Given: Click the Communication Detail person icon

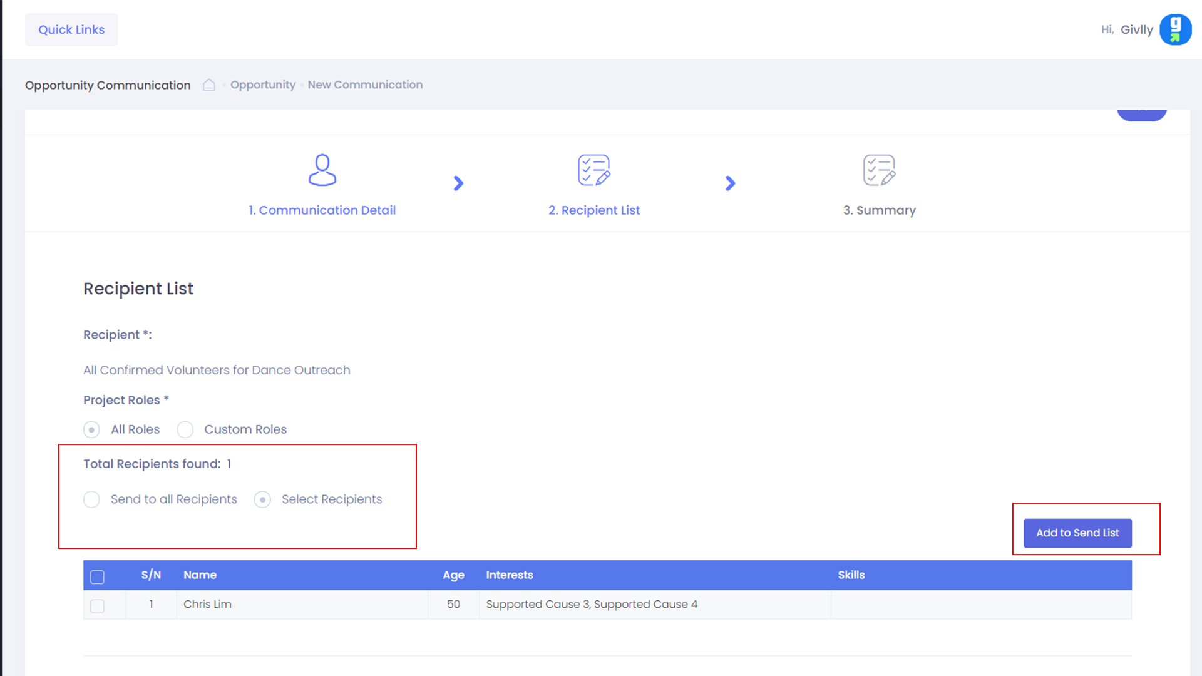Looking at the screenshot, I should click(x=322, y=170).
